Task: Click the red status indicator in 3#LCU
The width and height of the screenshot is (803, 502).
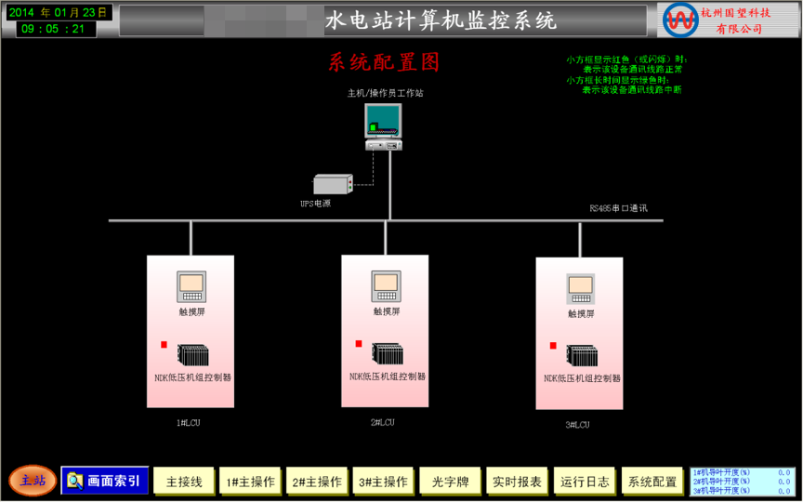Action: tap(553, 346)
